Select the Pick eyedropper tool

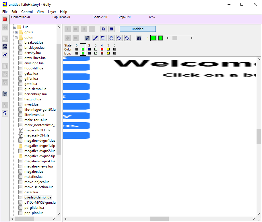(x=95, y=38)
